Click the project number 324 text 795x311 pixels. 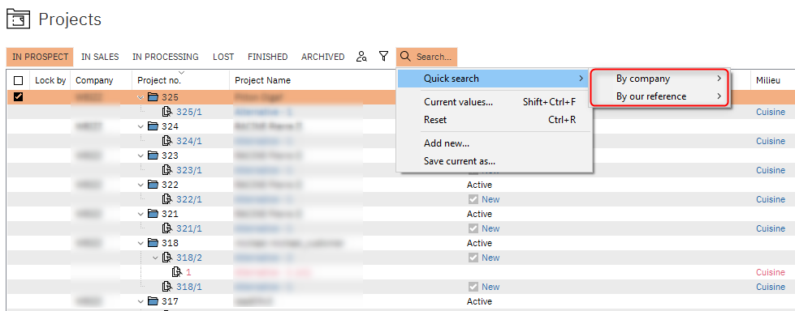tap(170, 126)
